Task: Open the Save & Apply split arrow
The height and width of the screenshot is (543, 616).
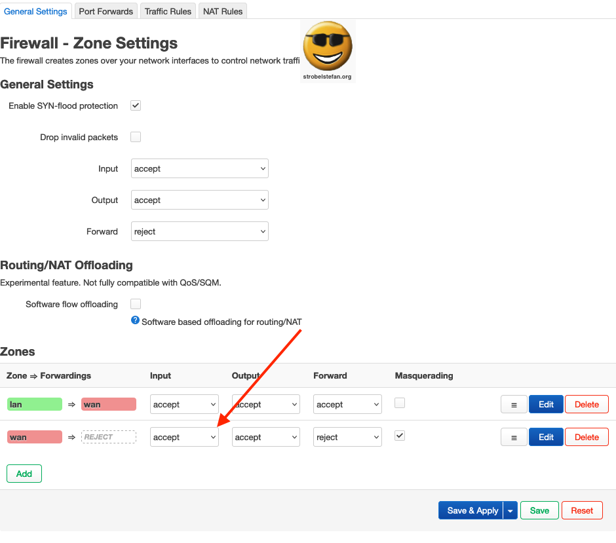Action: [x=510, y=511]
